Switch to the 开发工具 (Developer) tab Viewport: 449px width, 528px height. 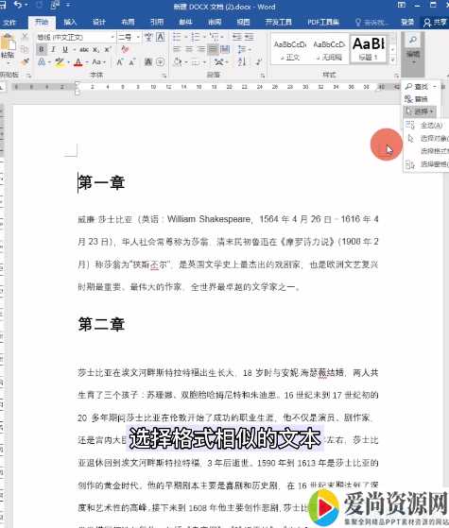279,23
